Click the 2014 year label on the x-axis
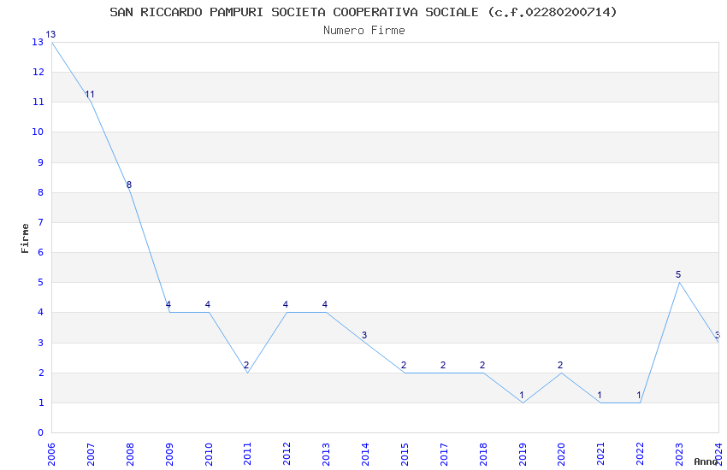 (365, 455)
